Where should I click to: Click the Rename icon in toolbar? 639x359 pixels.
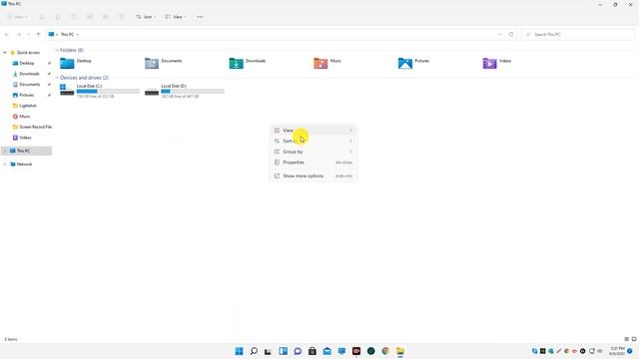point(90,17)
